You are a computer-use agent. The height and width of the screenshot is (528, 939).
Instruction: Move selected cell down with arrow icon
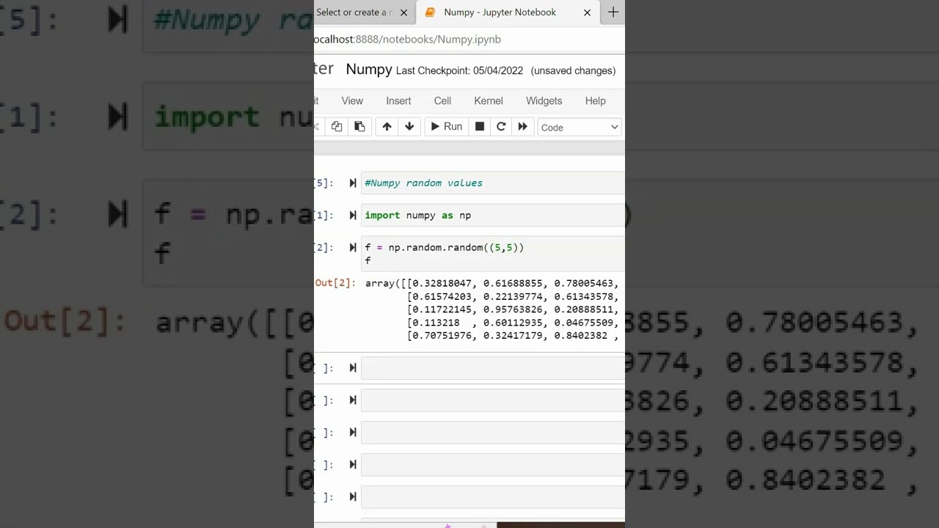tap(409, 127)
